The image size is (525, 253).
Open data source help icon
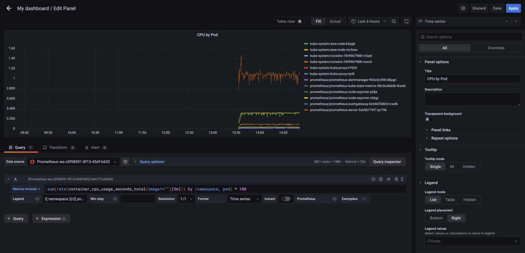coord(126,162)
